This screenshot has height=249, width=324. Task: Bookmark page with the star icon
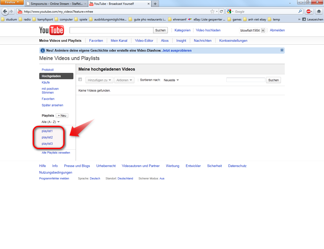coord(212,11)
